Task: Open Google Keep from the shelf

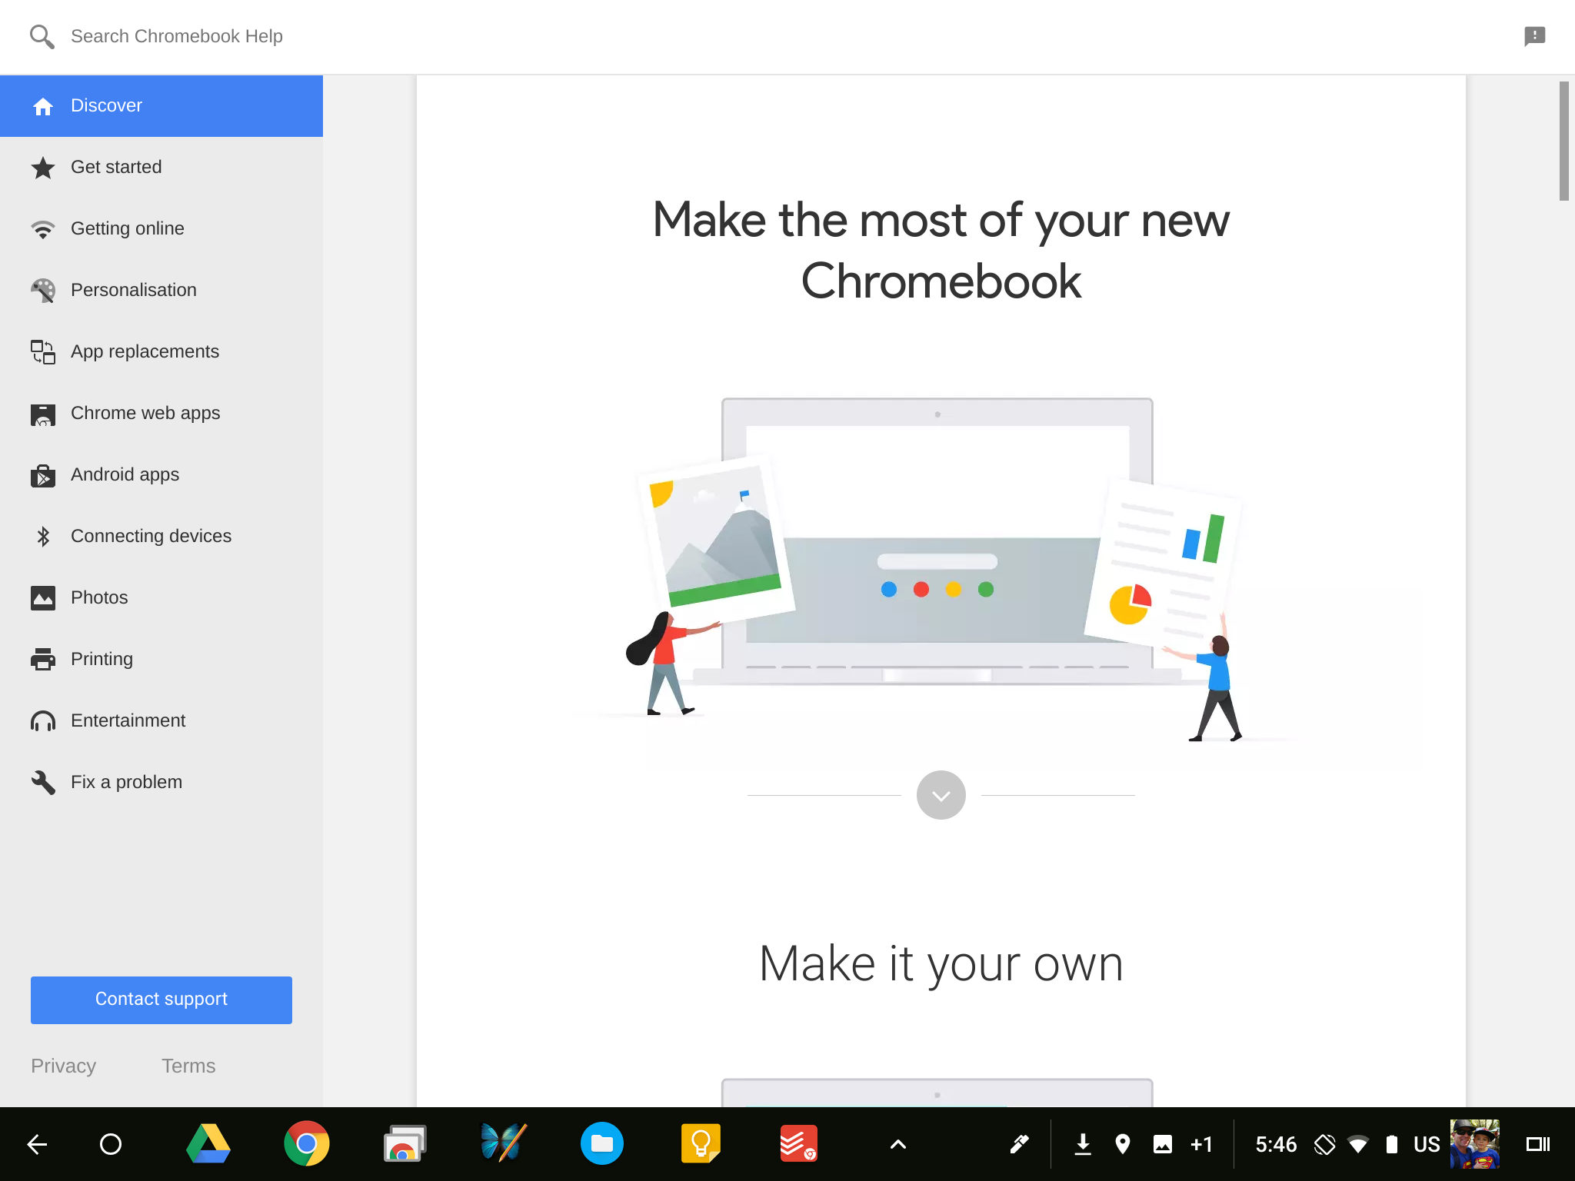Action: point(701,1144)
